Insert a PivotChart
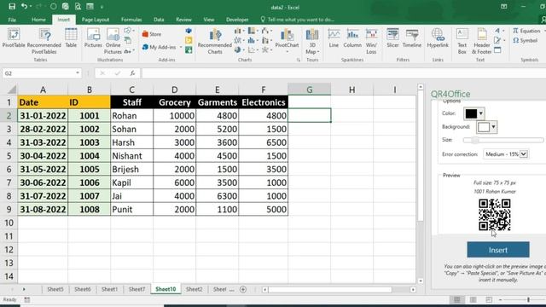Image resolution: width=546 pixels, height=307 pixels. pos(287,38)
